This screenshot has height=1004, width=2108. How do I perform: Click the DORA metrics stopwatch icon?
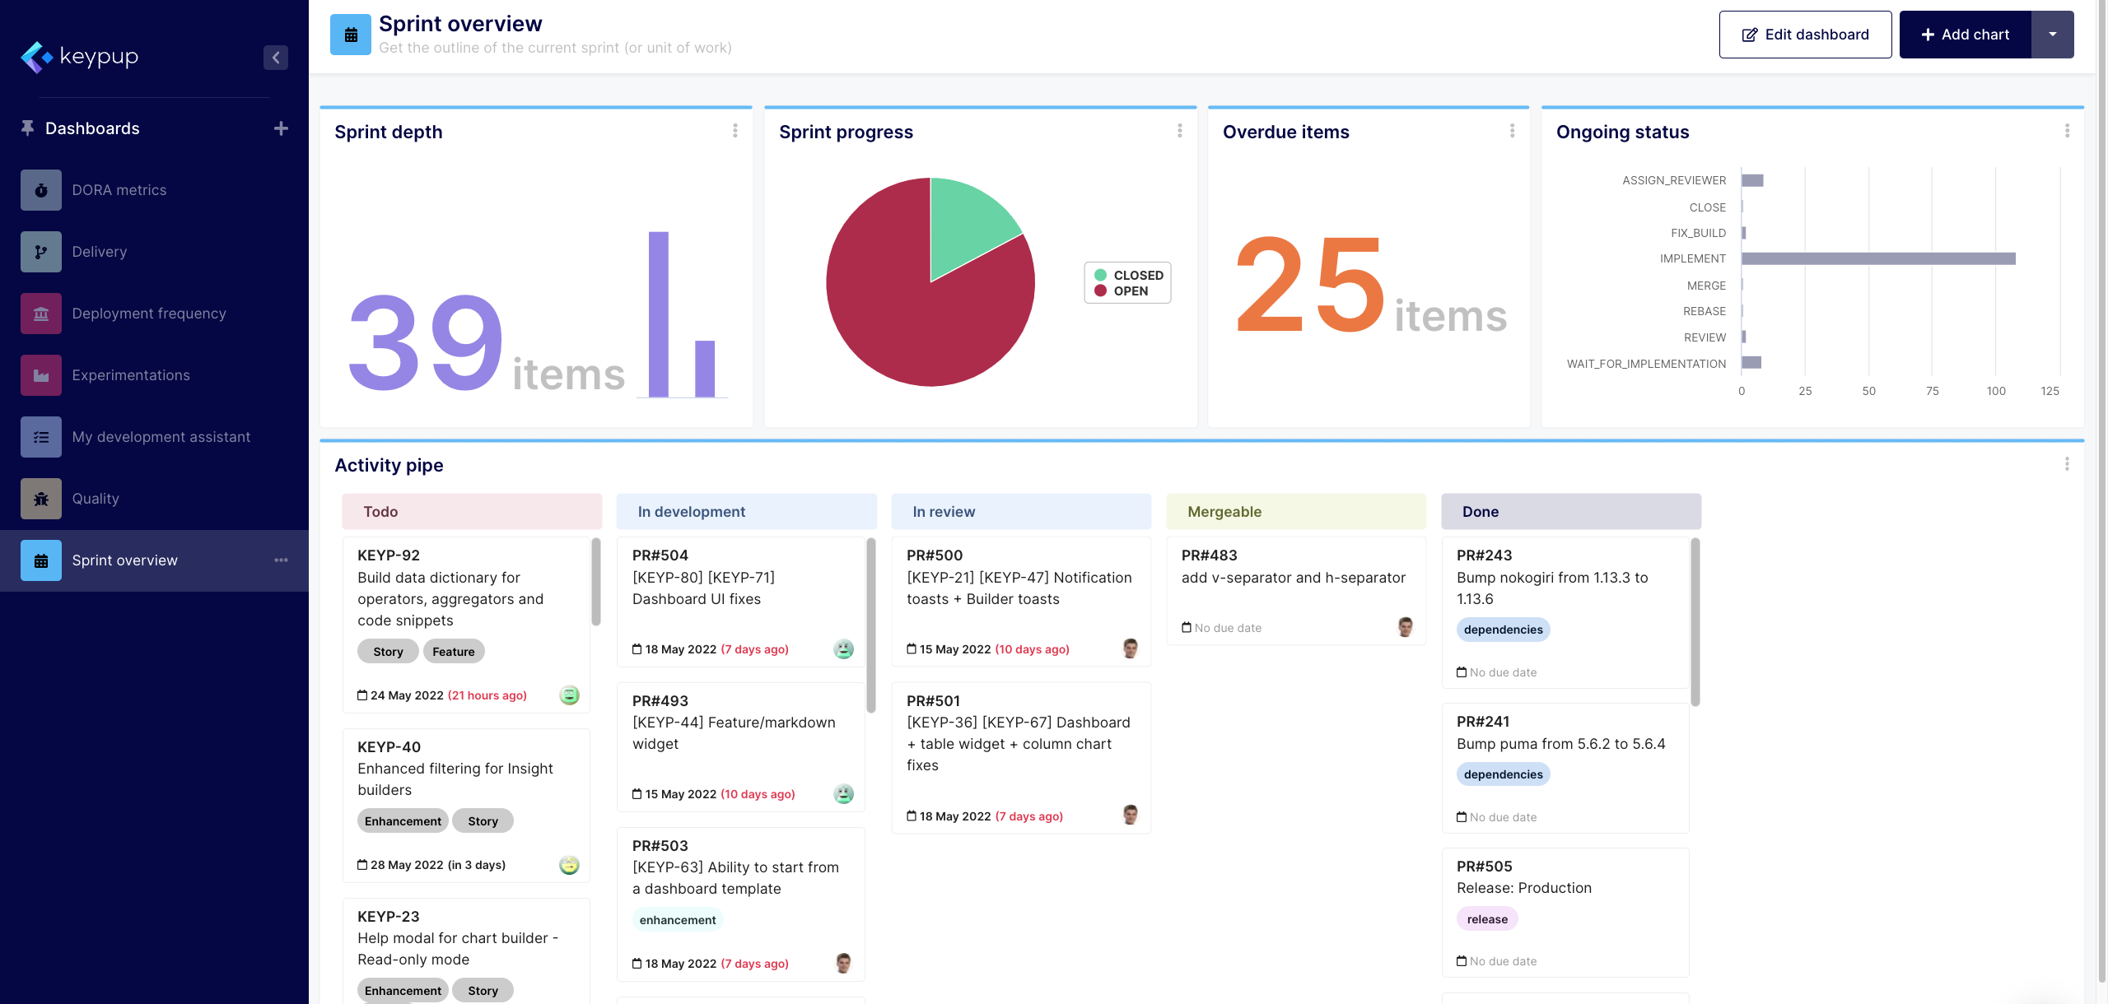[x=40, y=190]
